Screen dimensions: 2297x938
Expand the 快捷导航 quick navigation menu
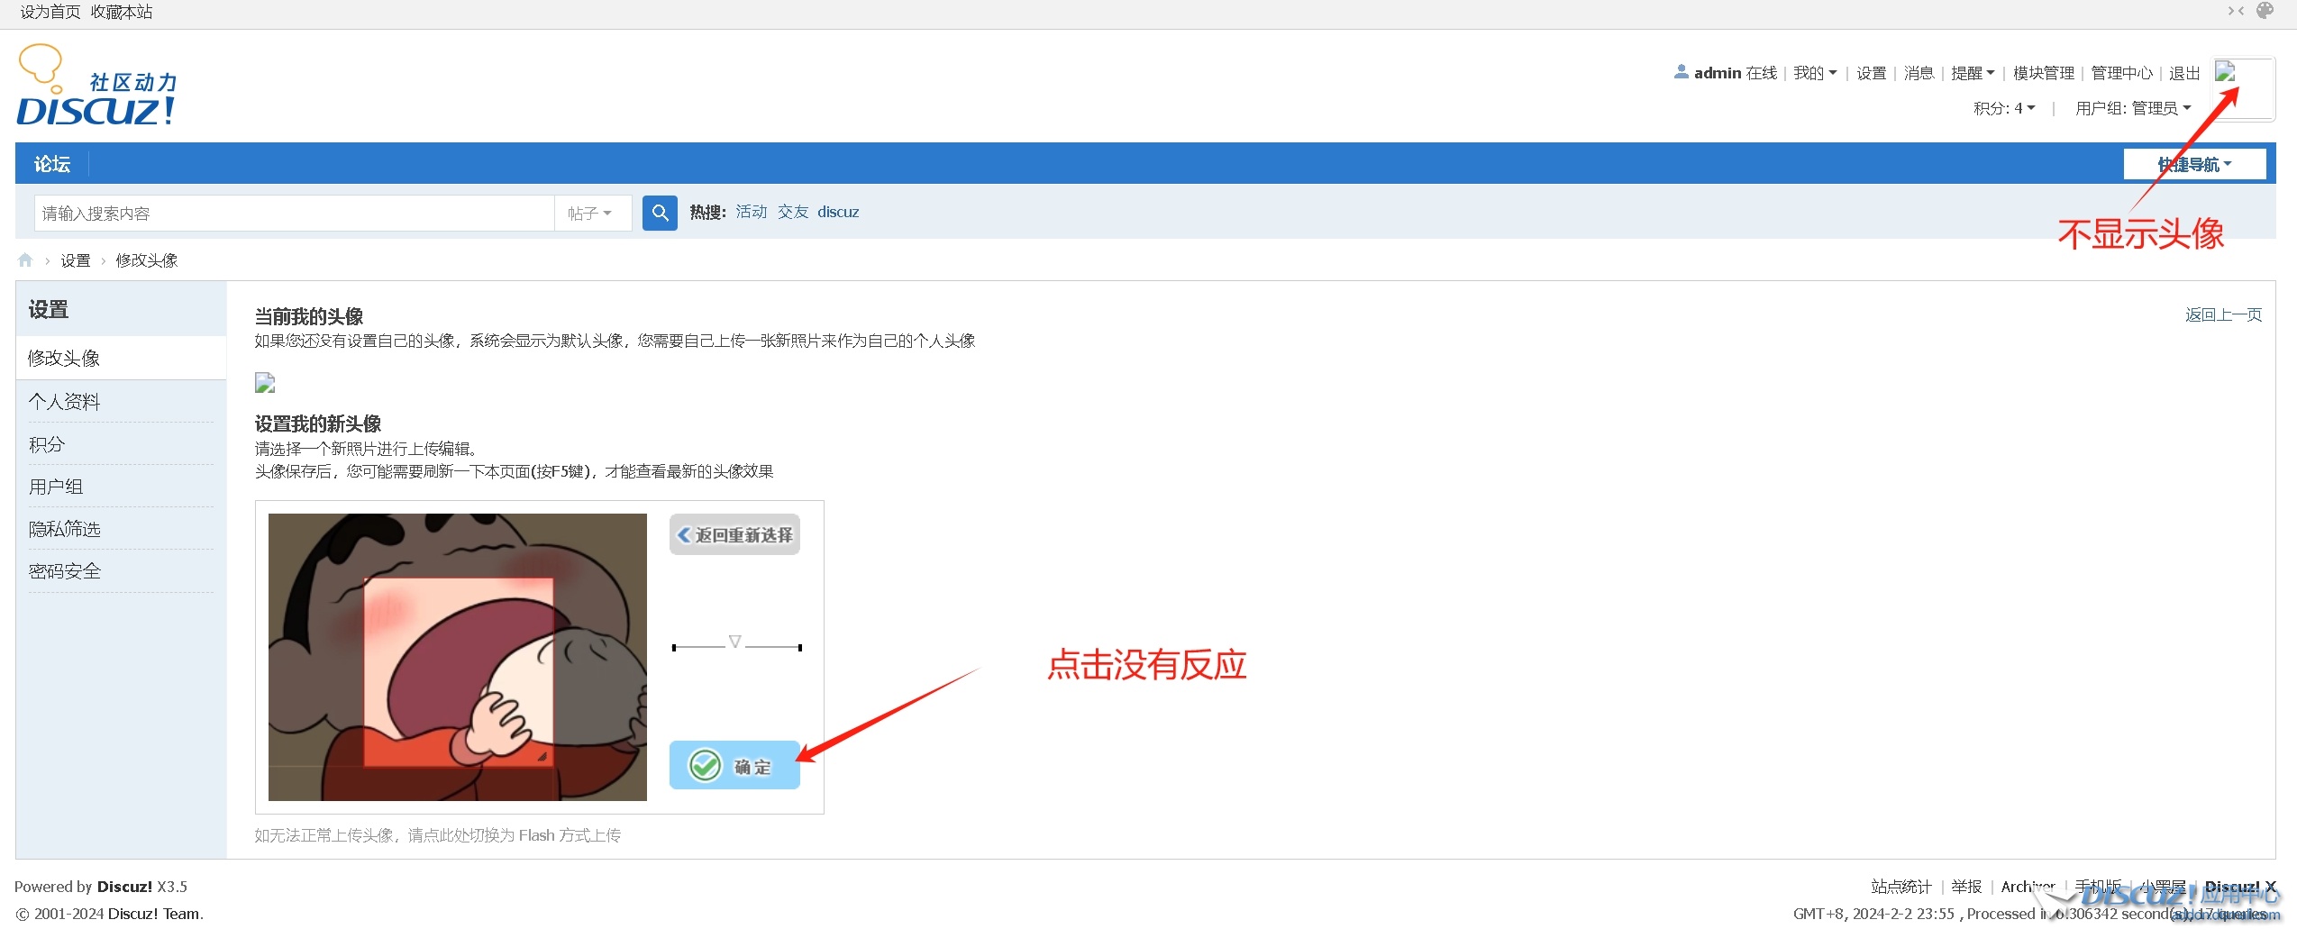(x=2193, y=164)
